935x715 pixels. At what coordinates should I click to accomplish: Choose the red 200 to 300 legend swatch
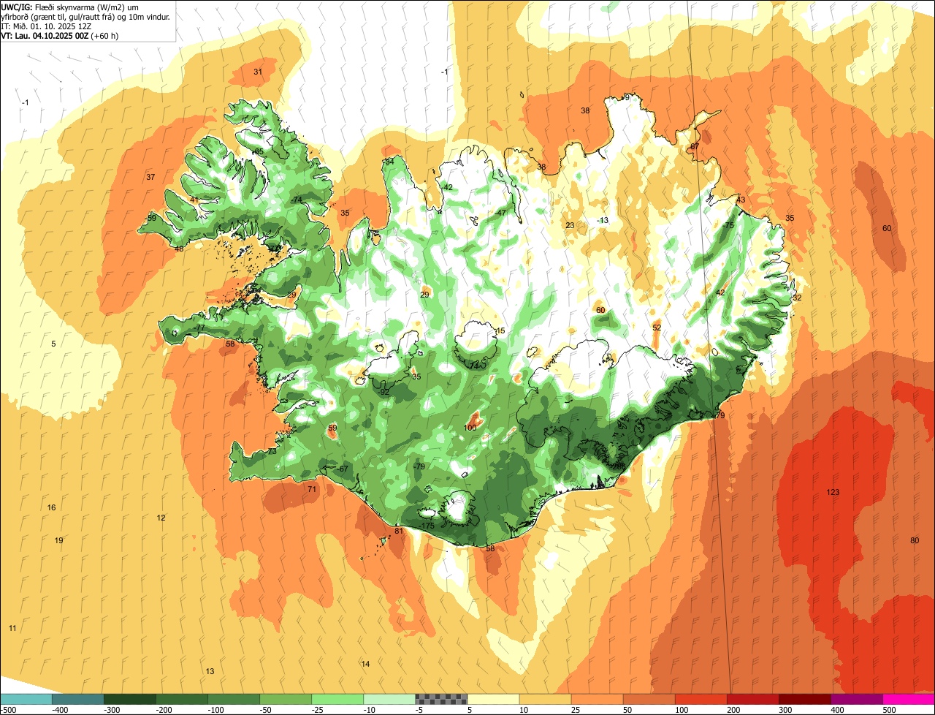tap(752, 699)
